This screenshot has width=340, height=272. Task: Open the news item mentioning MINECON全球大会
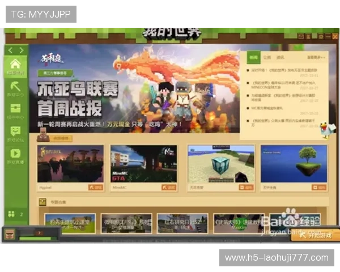[283, 85]
